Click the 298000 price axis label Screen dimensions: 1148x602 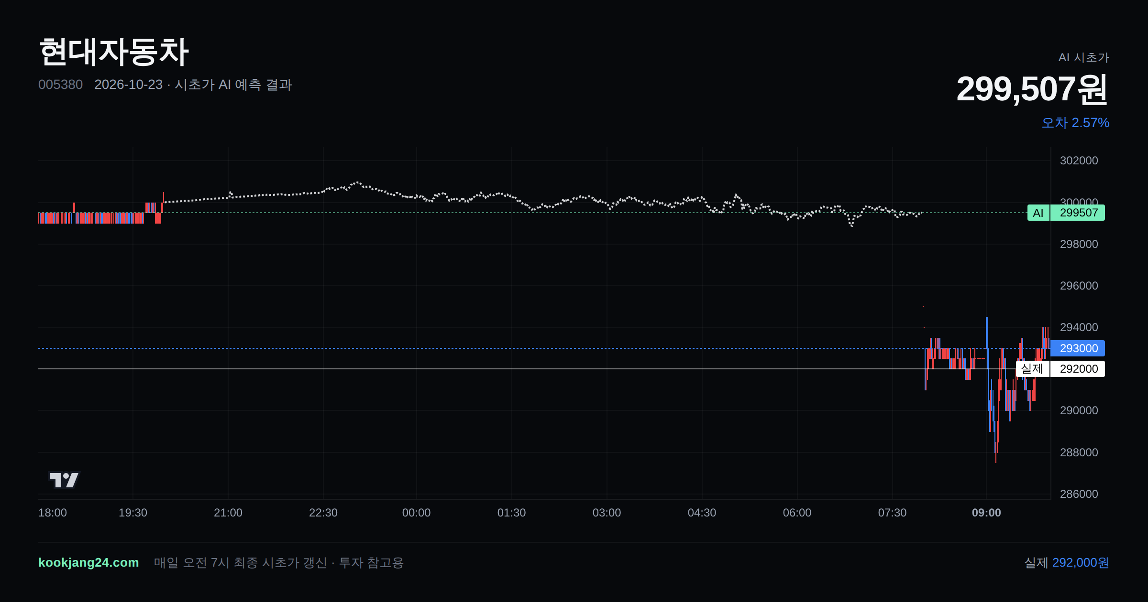pyautogui.click(x=1079, y=244)
